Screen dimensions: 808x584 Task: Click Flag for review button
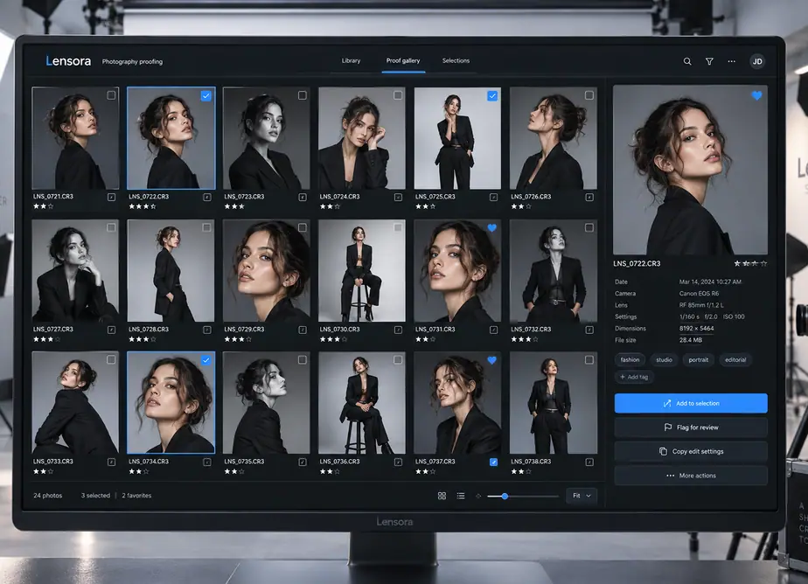tap(691, 428)
